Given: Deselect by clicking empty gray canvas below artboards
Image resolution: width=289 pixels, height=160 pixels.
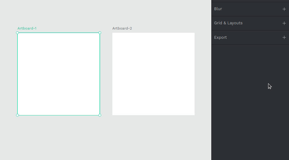Looking at the screenshot, I should tap(104, 138).
